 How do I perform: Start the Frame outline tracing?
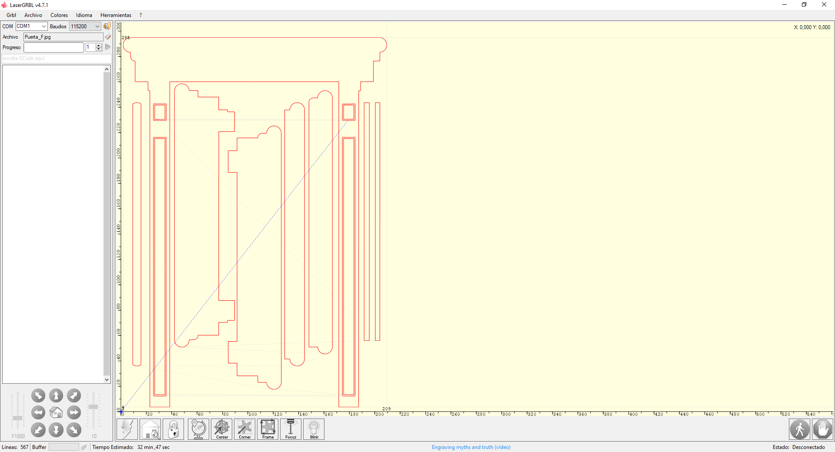click(267, 429)
